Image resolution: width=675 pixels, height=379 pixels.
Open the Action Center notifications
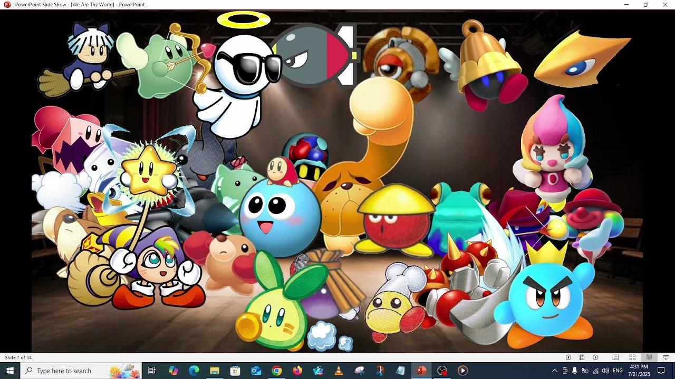click(661, 371)
